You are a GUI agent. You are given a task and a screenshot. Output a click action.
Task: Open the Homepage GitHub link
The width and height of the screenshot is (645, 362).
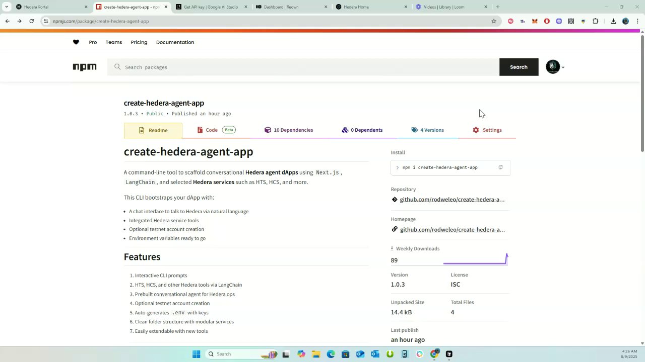[x=452, y=230]
